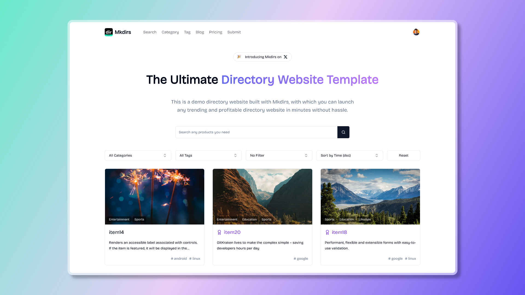Click the party popper emoji icon

[240, 57]
